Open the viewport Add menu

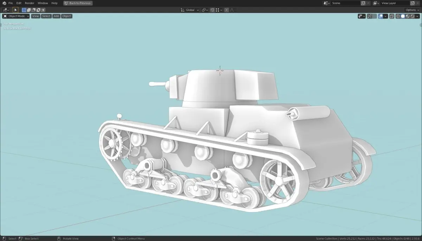point(56,16)
